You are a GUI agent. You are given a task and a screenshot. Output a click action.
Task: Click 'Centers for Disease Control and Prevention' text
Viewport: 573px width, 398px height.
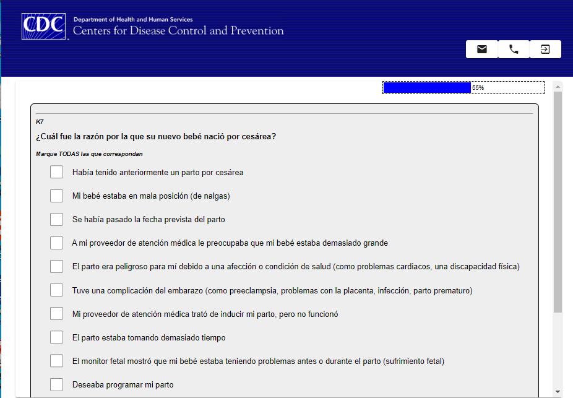click(x=178, y=31)
